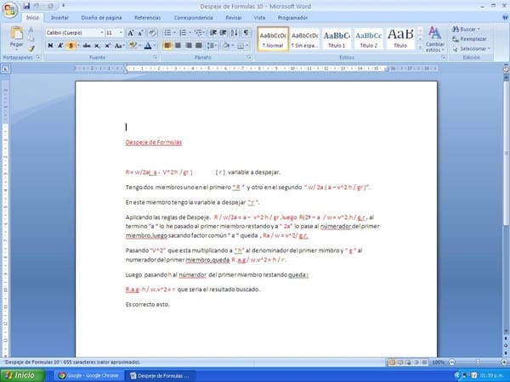Image resolution: width=510 pixels, height=382 pixels.
Task: Apply the Título 1 style
Action: coord(337,39)
